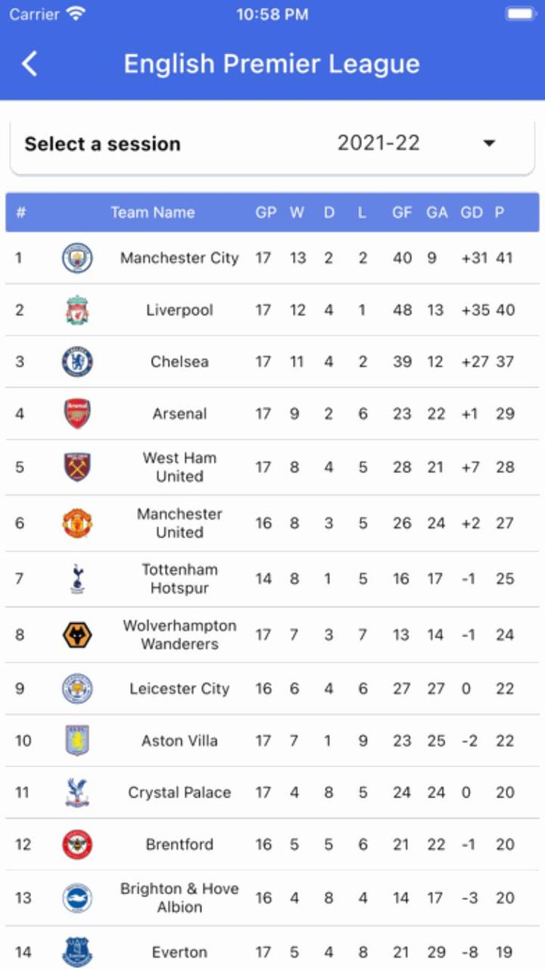Click the West Ham United crest
Screen dimensions: 545x969
tap(77, 467)
